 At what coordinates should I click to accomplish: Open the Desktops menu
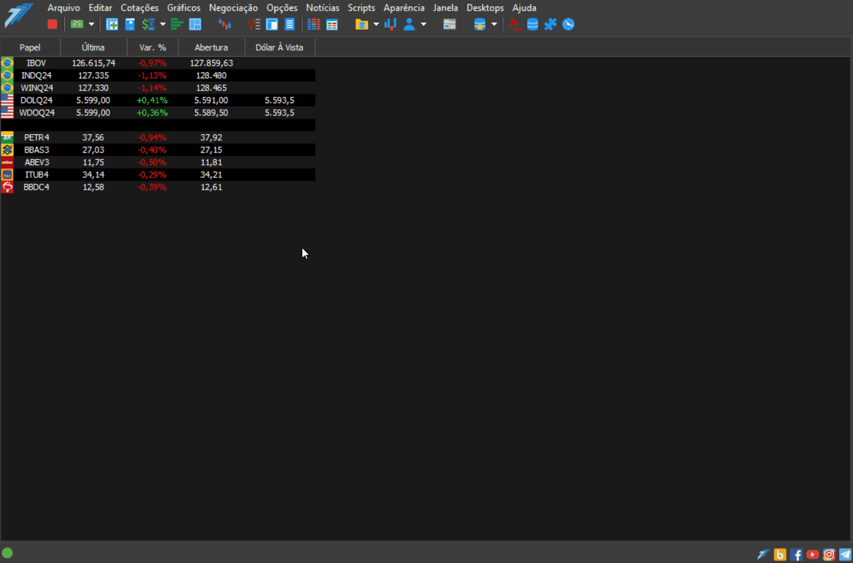(x=485, y=7)
